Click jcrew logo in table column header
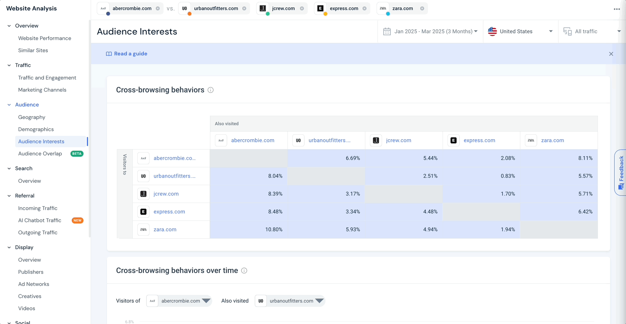Viewport: 626px width, 324px height. [x=376, y=140]
